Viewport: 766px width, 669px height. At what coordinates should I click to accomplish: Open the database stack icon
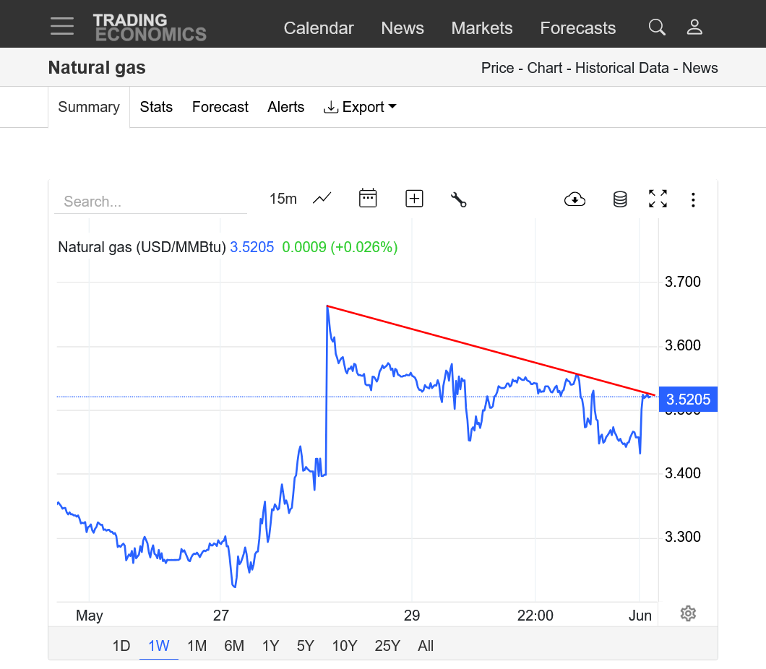[x=620, y=199]
